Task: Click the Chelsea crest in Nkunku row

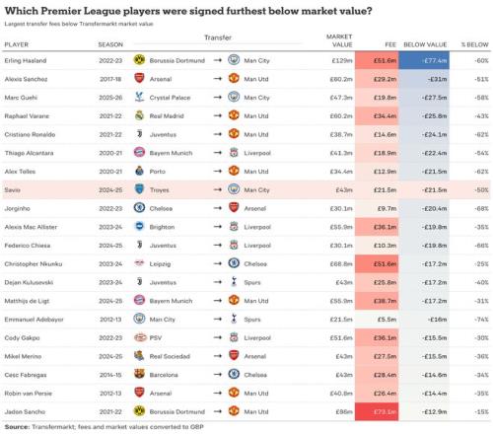Action: (234, 263)
